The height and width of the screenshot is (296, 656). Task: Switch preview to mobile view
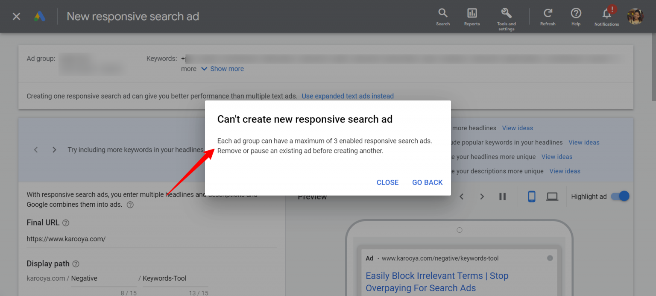click(x=531, y=196)
